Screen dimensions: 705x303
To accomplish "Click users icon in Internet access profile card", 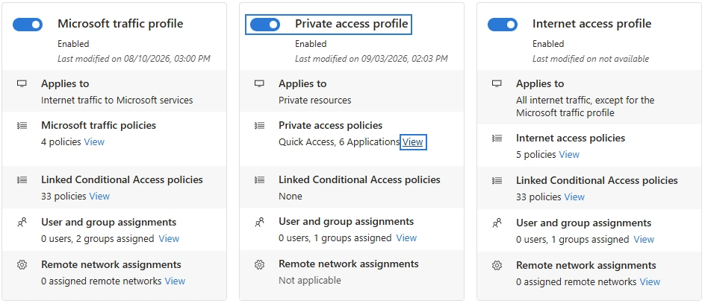I will point(497,223).
